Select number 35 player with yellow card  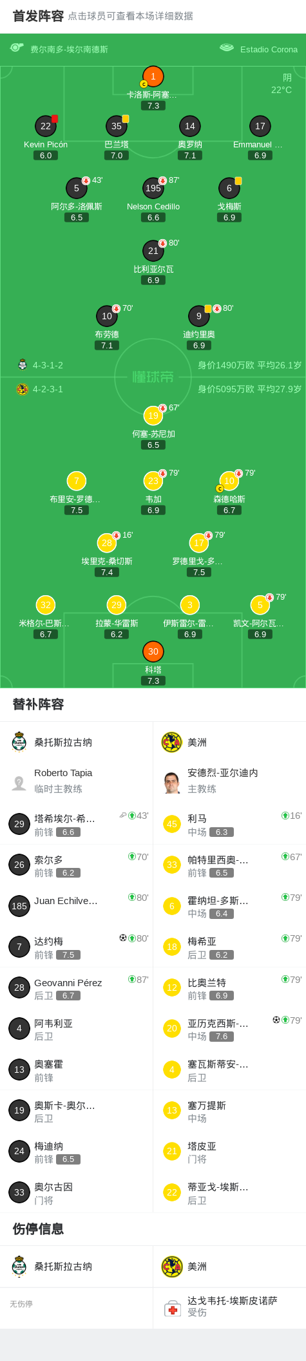(117, 126)
